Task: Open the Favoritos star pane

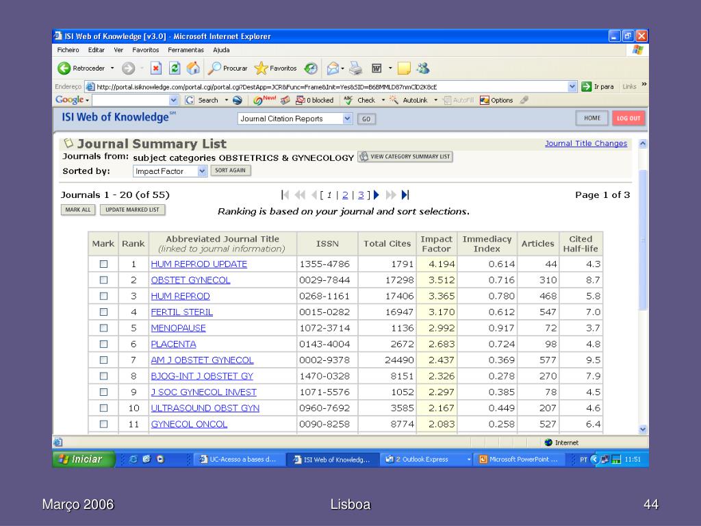Action: (275, 68)
